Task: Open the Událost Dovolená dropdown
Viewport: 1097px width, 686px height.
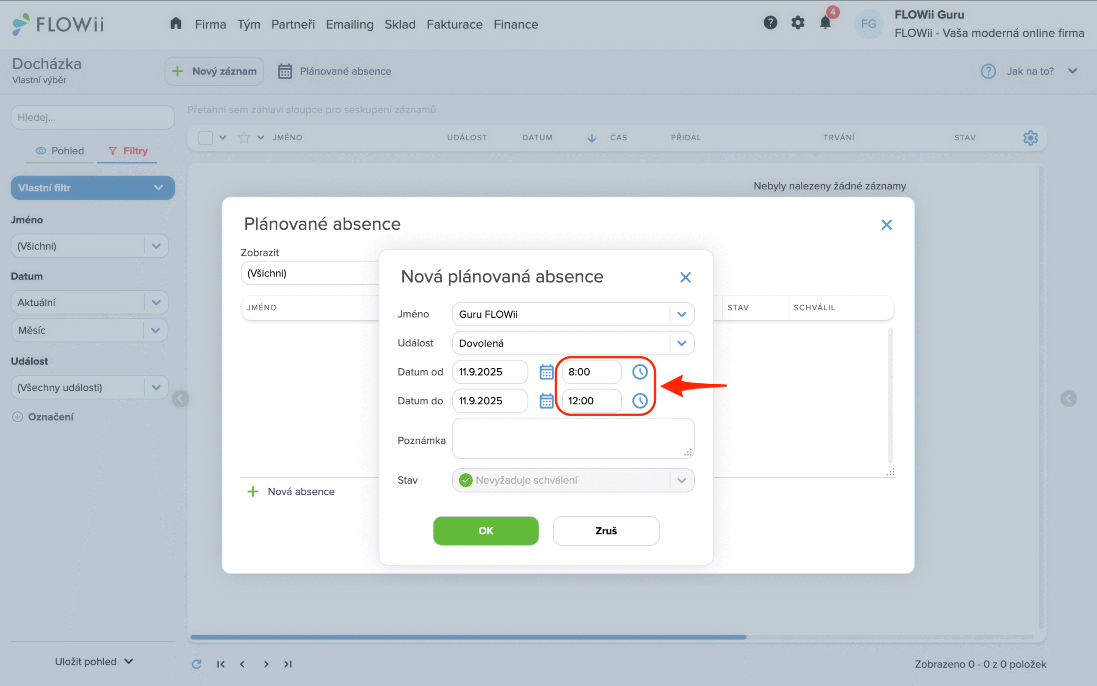Action: (681, 343)
